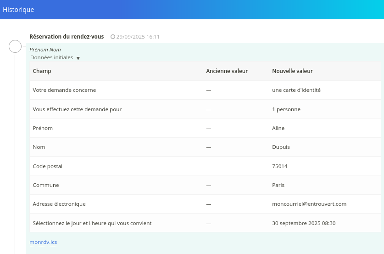The width and height of the screenshot is (384, 254).
Task: Click the postal code value 75014
Action: 280,166
